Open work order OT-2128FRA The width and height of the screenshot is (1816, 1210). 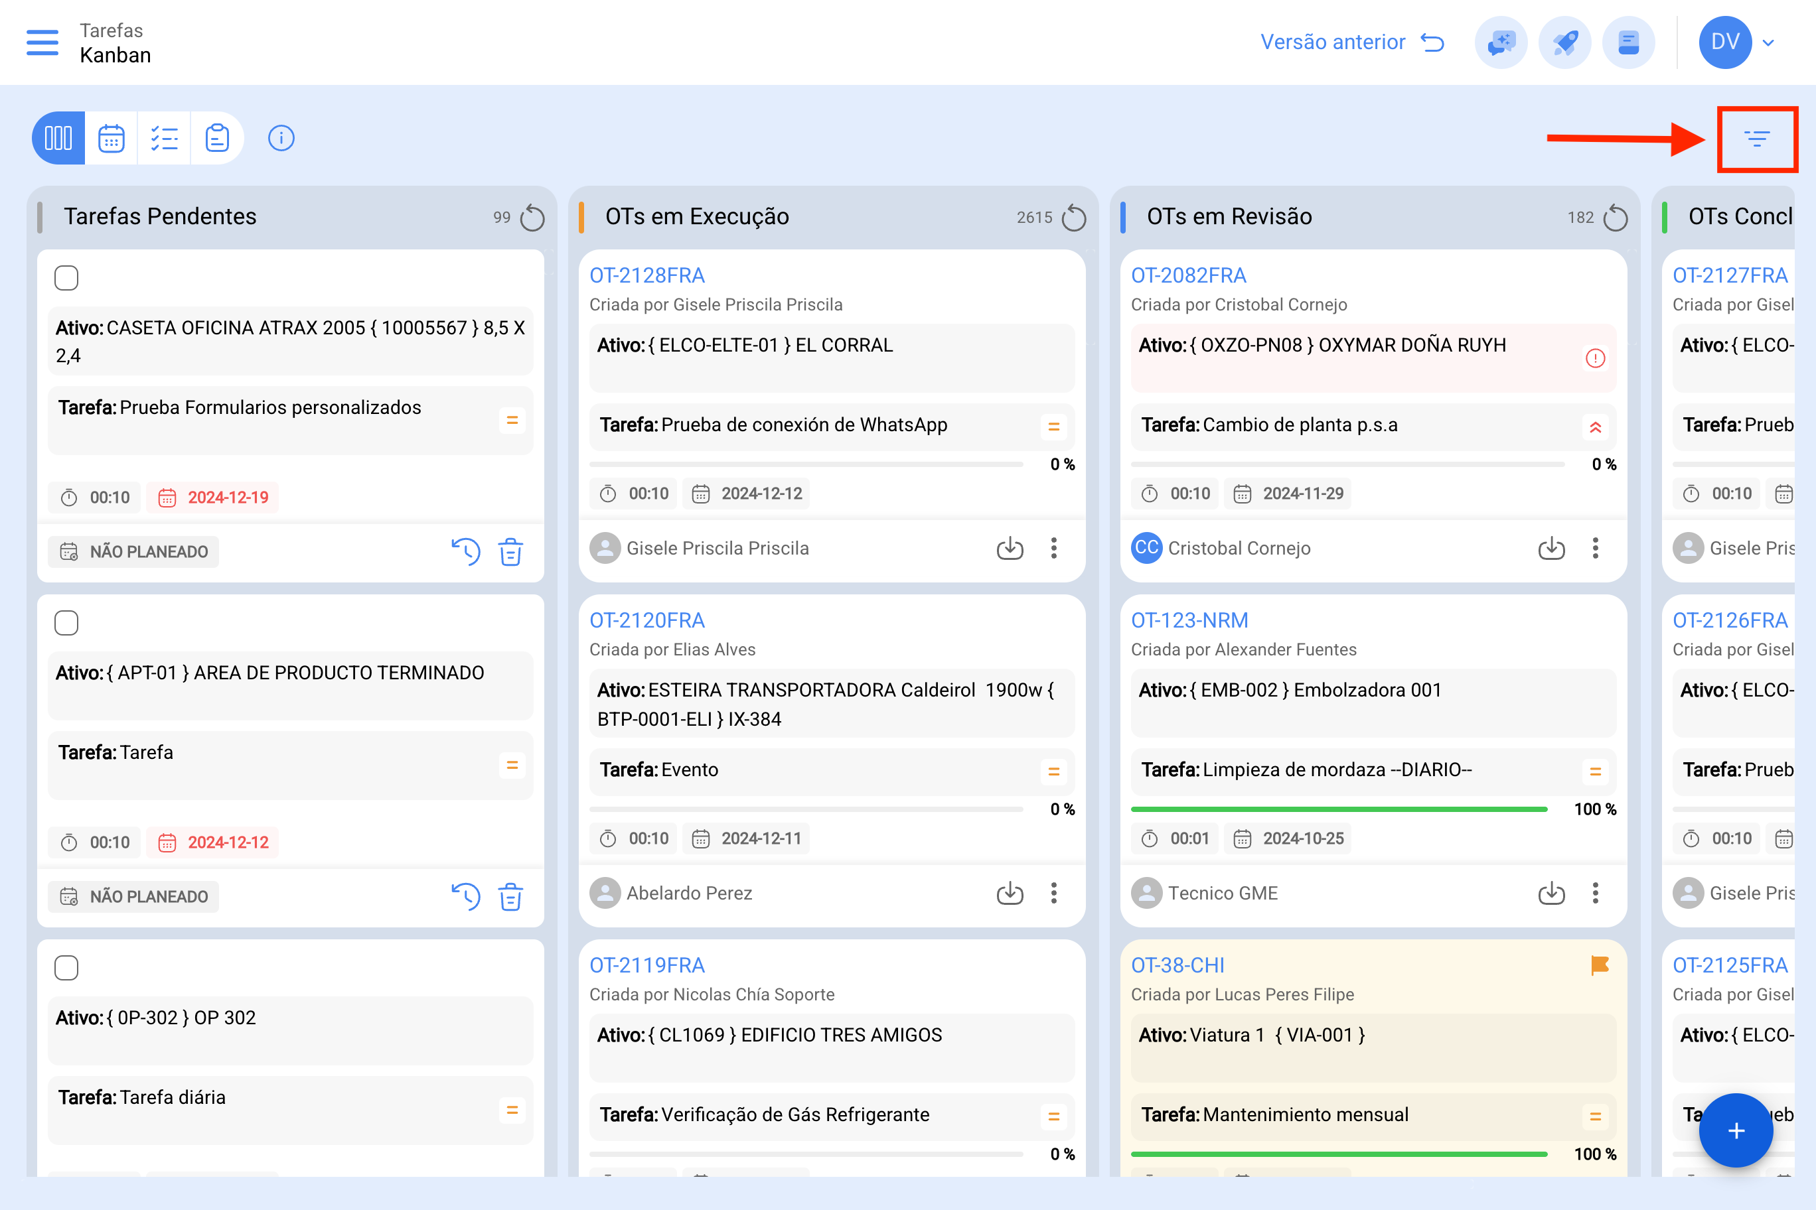(647, 275)
